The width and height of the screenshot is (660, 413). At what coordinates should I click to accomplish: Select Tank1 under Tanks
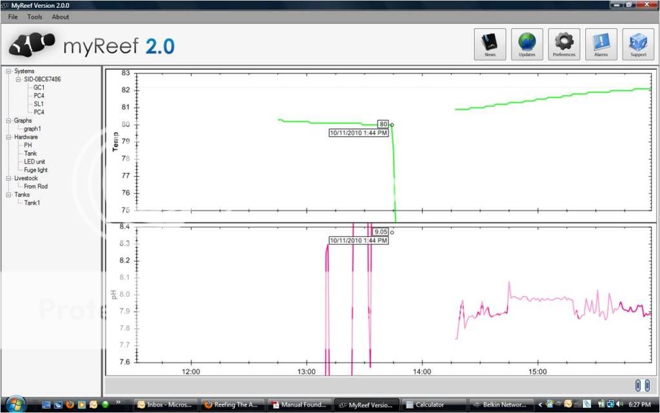tap(32, 203)
